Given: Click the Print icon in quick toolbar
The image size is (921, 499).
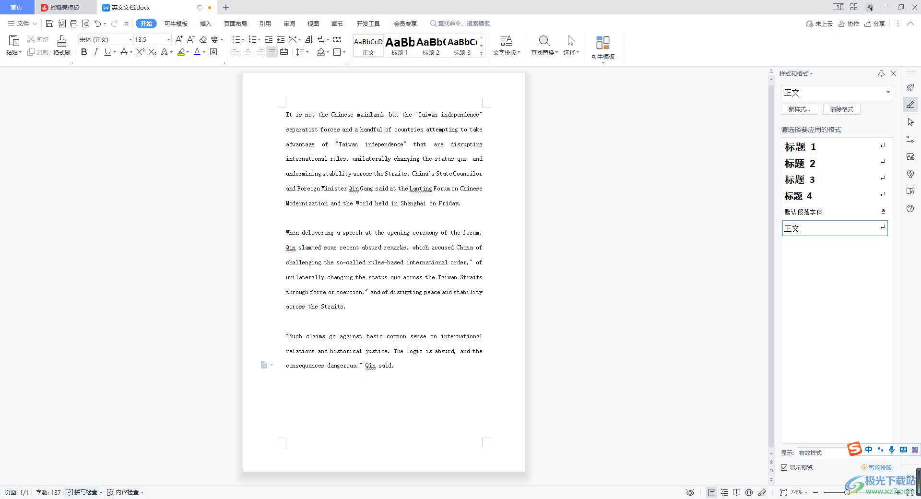Looking at the screenshot, I should (73, 24).
